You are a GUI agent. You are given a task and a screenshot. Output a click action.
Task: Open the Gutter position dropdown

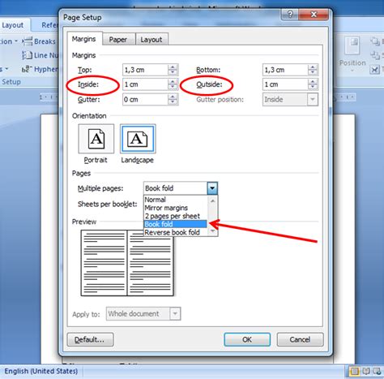point(313,99)
